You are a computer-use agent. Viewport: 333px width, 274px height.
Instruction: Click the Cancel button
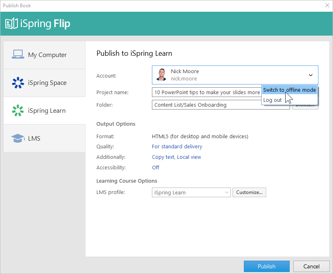click(312, 266)
